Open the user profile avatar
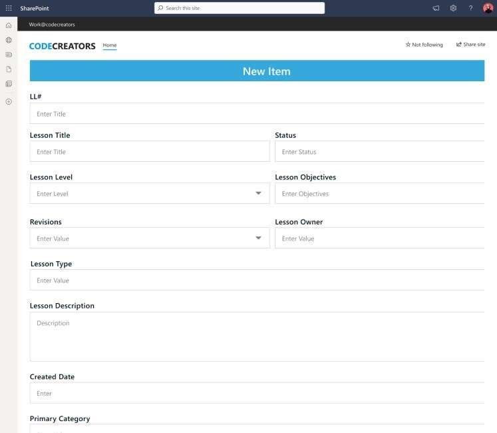The image size is (497, 433). [488, 8]
